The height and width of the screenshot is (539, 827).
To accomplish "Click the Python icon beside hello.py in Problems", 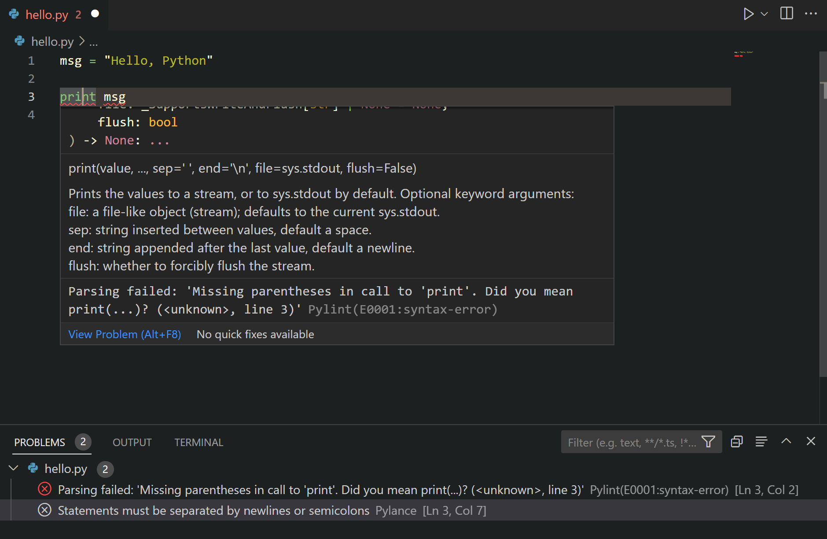I will (33, 469).
